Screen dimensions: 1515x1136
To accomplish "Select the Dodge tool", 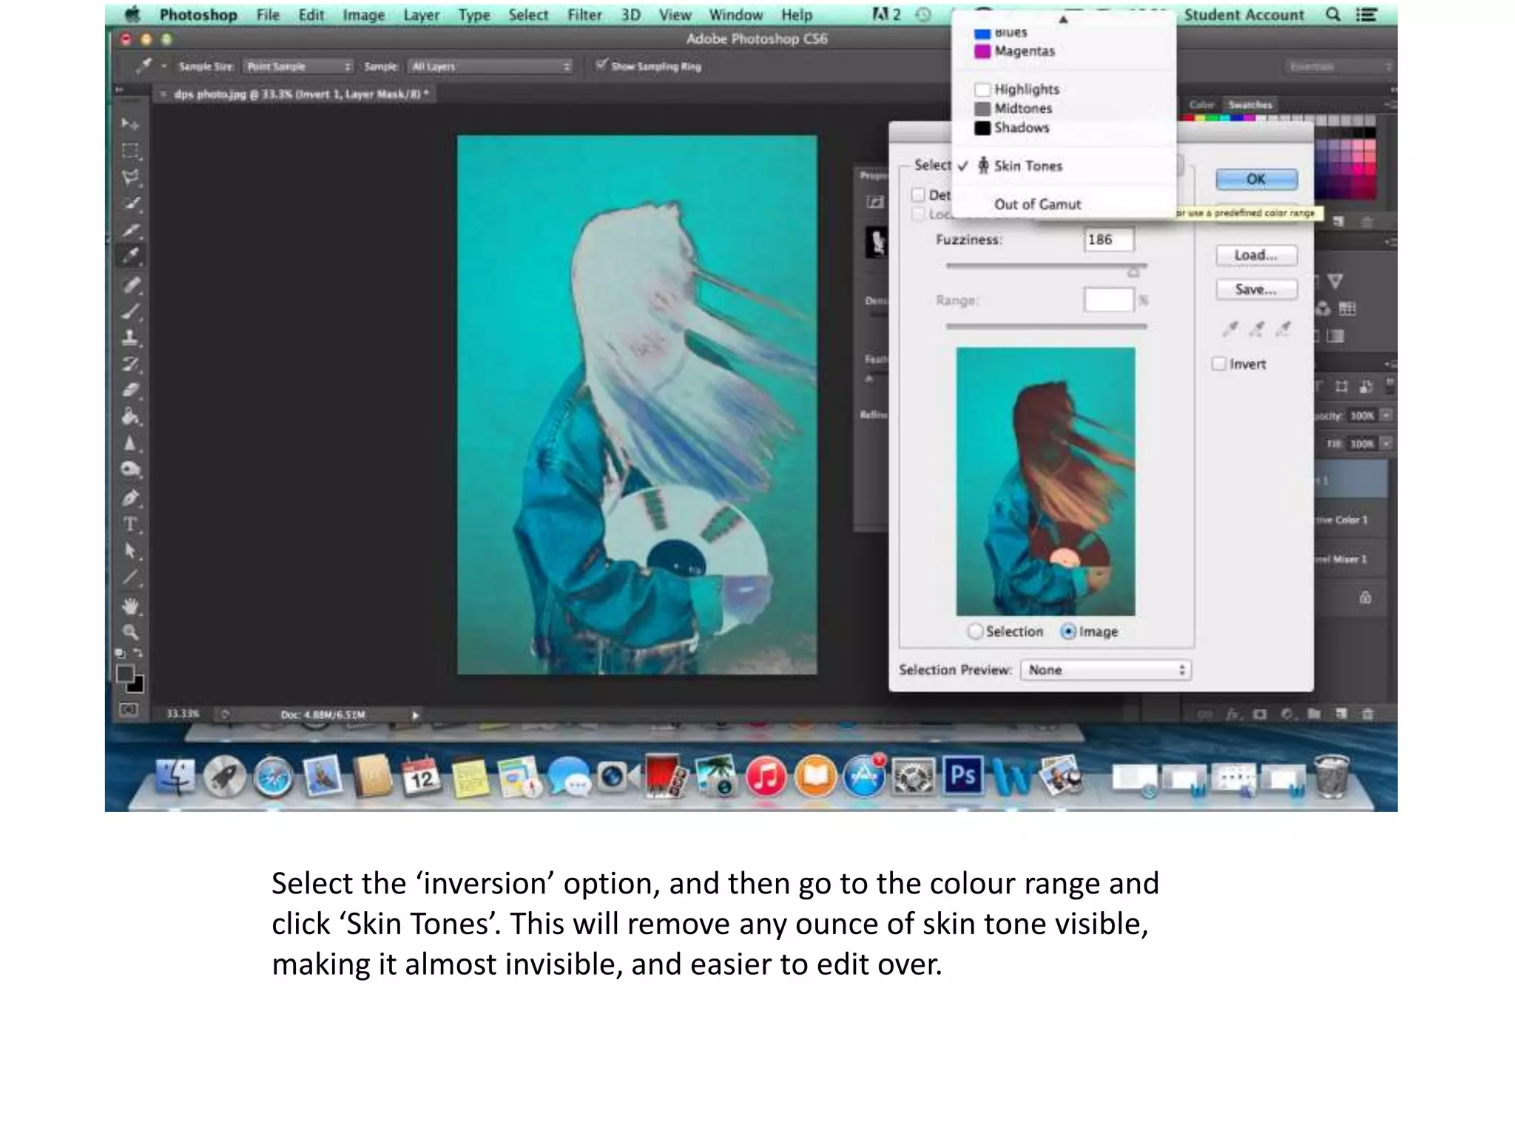I will point(130,470).
